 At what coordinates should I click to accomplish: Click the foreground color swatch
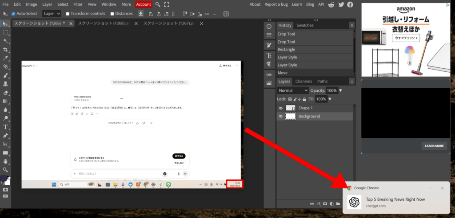pos(4,178)
